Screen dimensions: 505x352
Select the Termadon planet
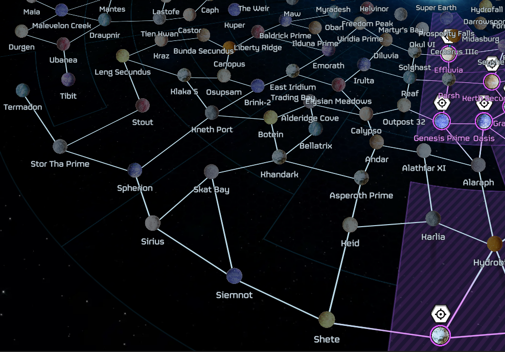[22, 90]
